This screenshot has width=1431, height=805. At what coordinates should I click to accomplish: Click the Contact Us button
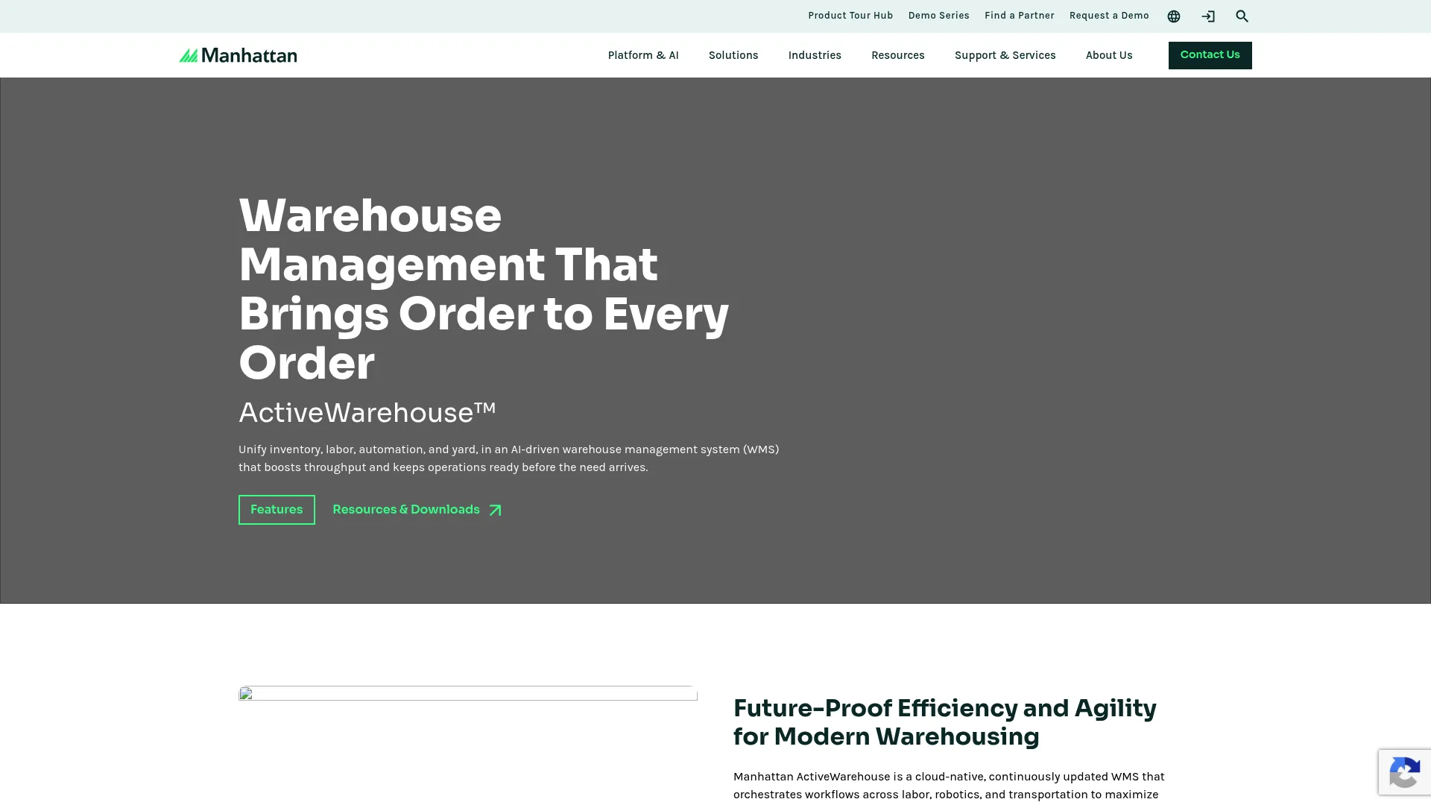coord(1210,55)
